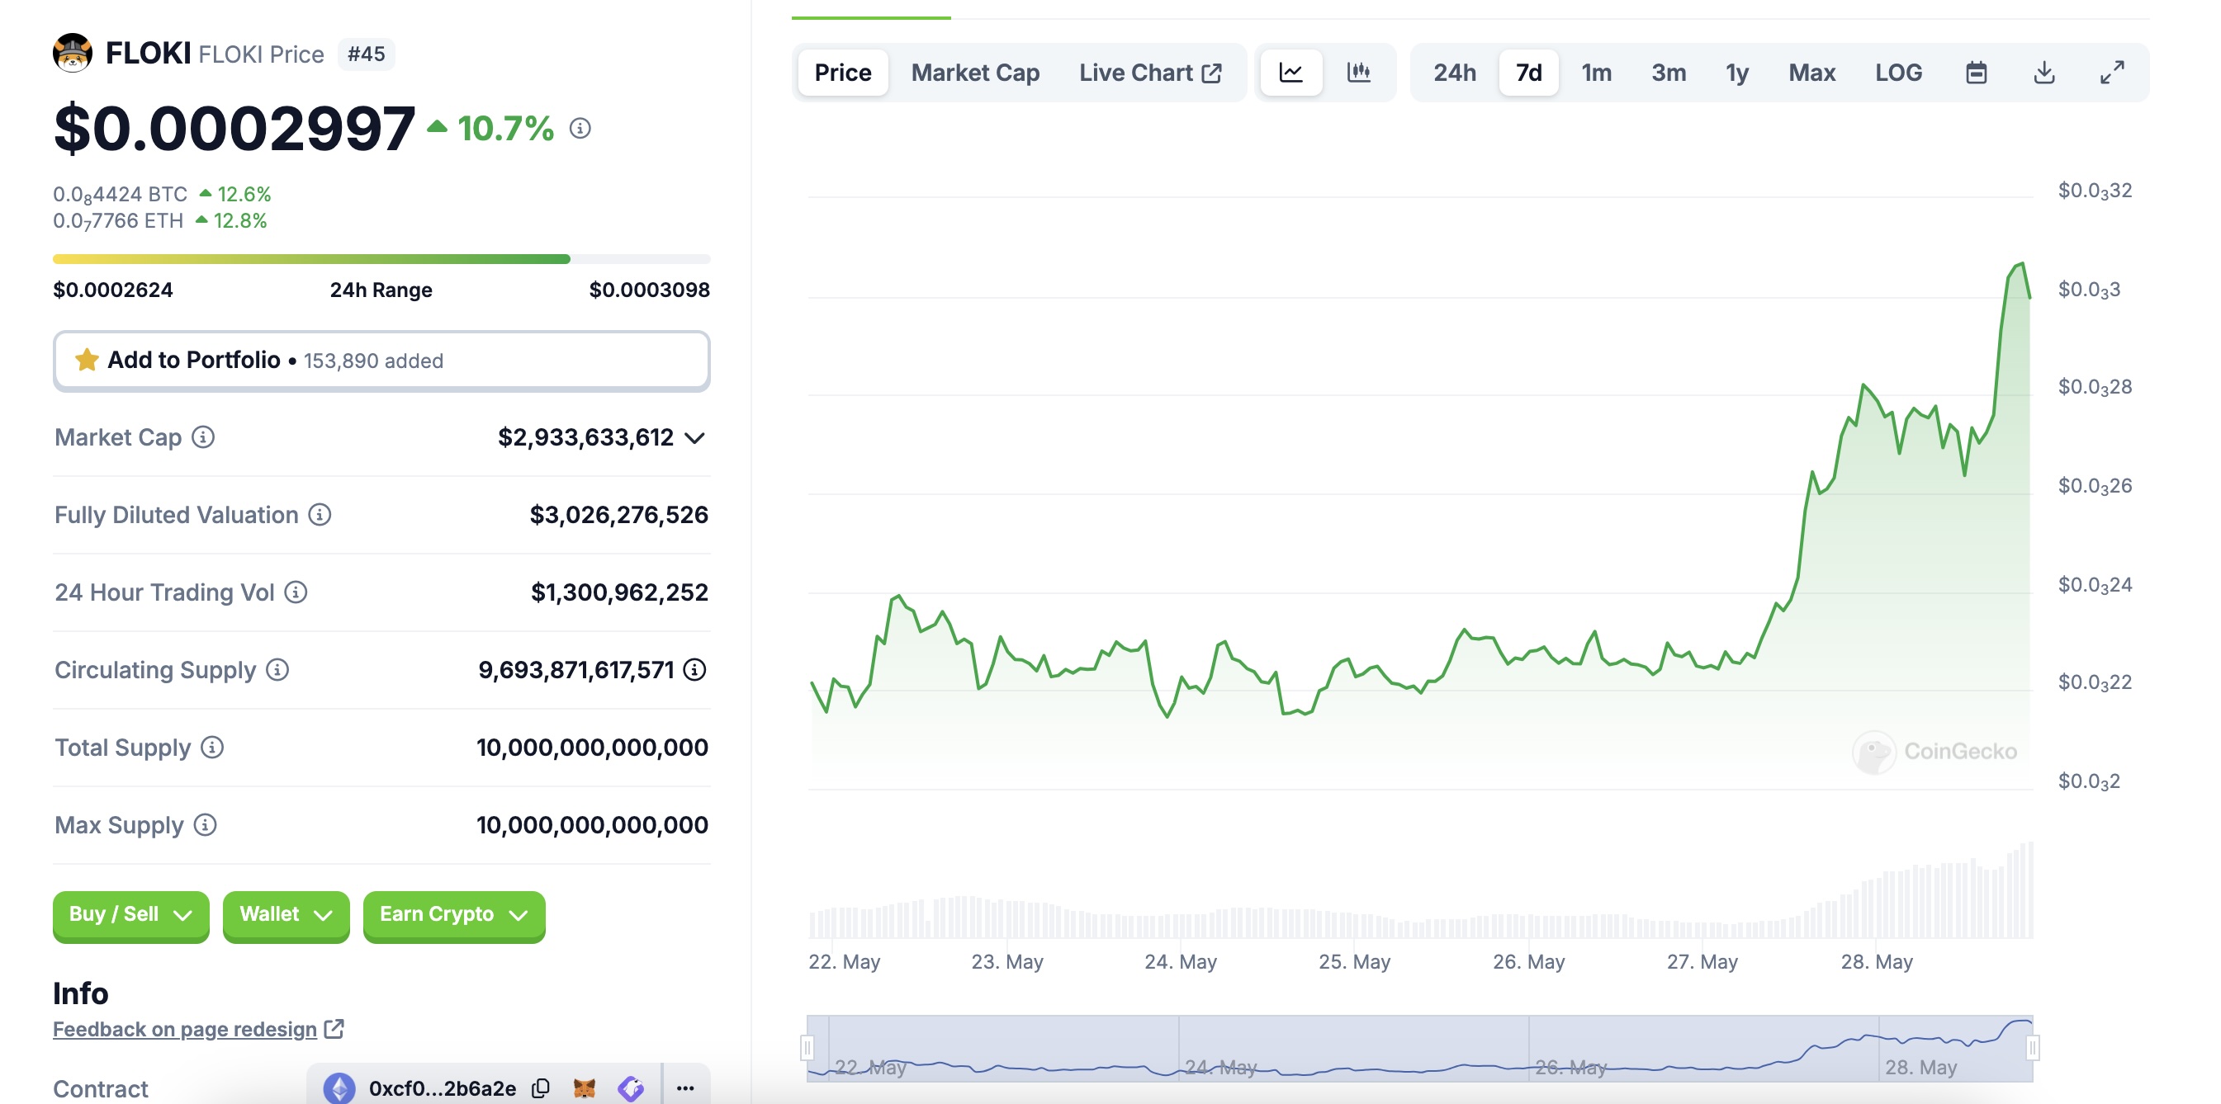Click the right handle of chart navigator
This screenshot has width=2221, height=1104.
[2032, 1048]
